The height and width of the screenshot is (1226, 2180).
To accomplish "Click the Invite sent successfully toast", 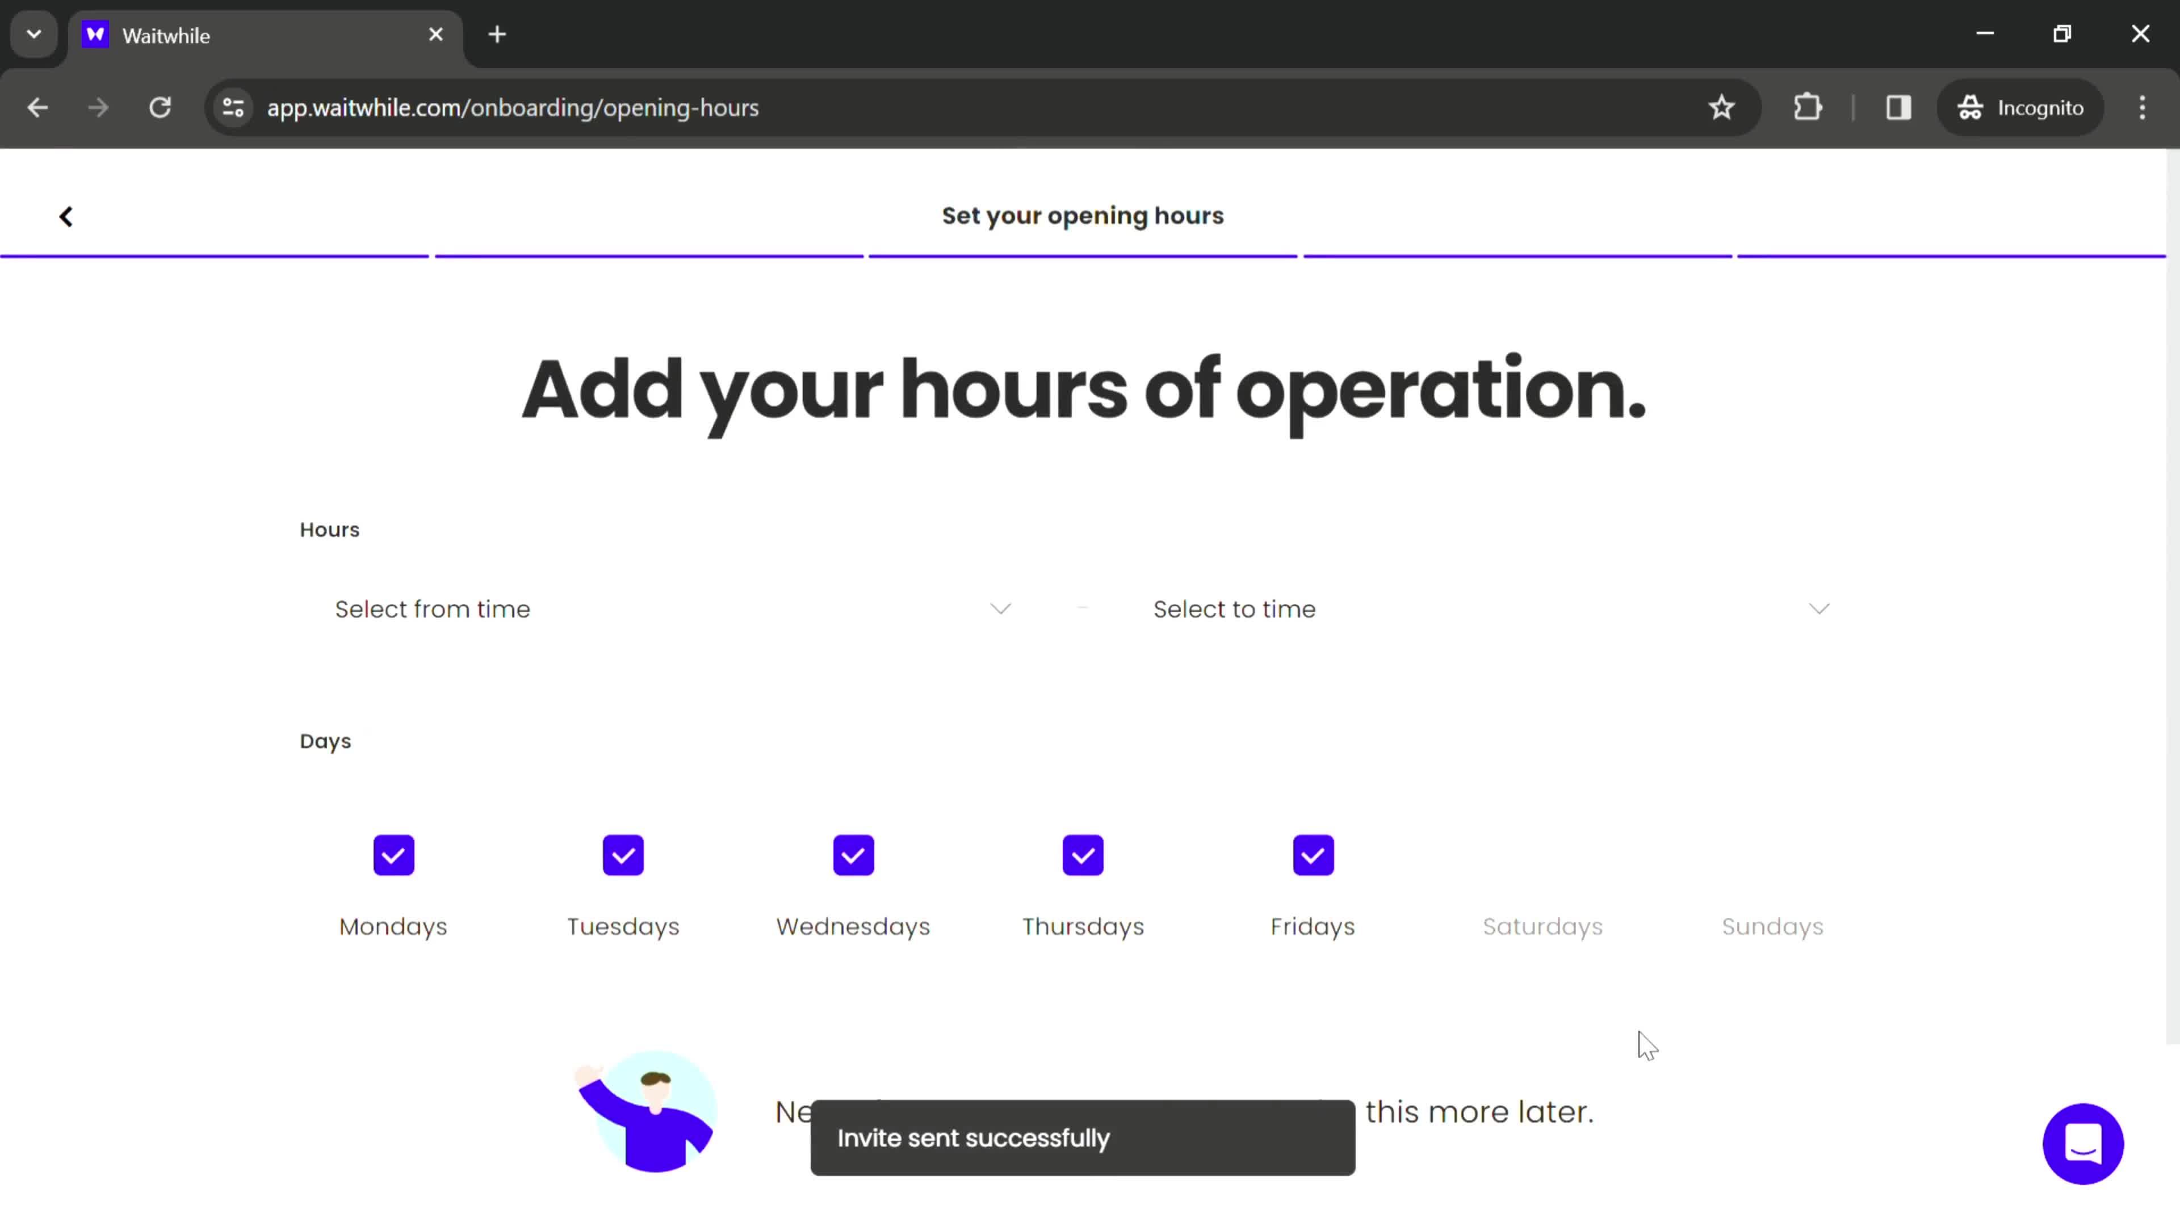I will point(1083,1138).
